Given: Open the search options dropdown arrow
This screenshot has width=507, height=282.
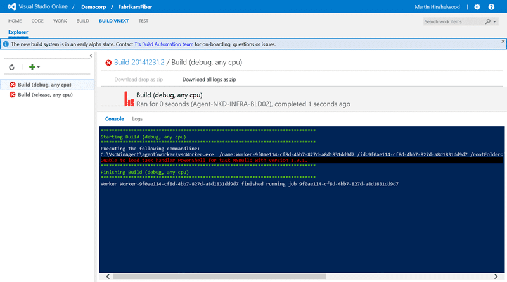Looking at the screenshot, I should 495,21.
